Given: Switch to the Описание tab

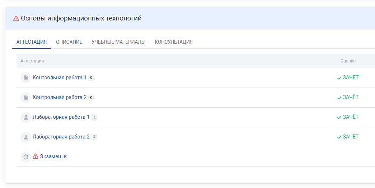Looking at the screenshot, I should point(69,42).
